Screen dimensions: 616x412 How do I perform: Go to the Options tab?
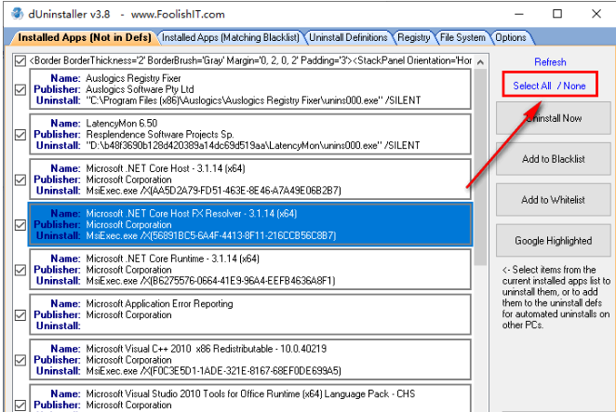(x=510, y=37)
